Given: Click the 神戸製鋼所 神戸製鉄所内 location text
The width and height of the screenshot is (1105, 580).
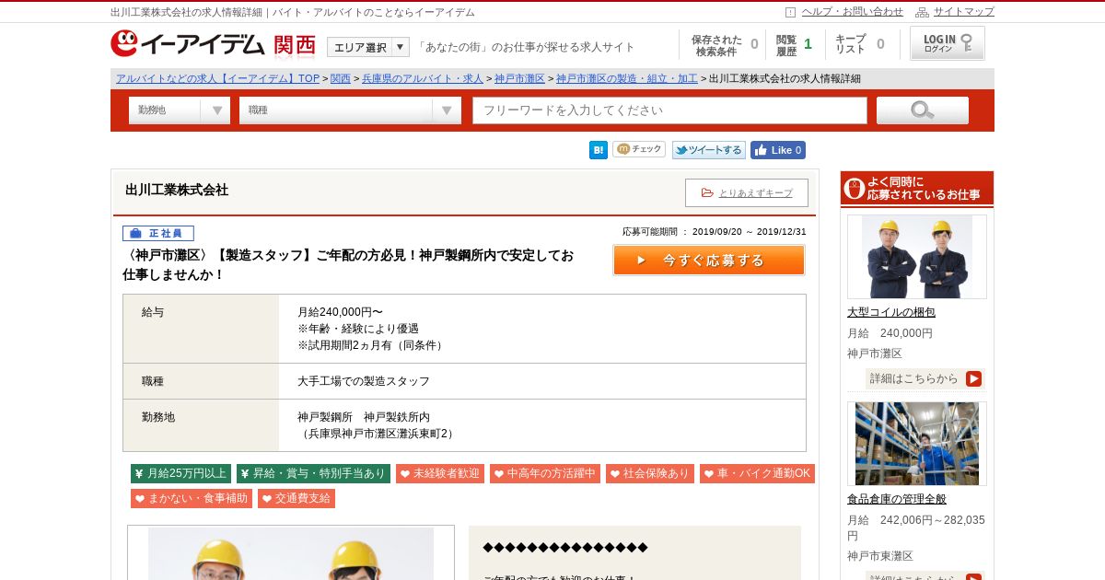Looking at the screenshot, I should coord(364,417).
